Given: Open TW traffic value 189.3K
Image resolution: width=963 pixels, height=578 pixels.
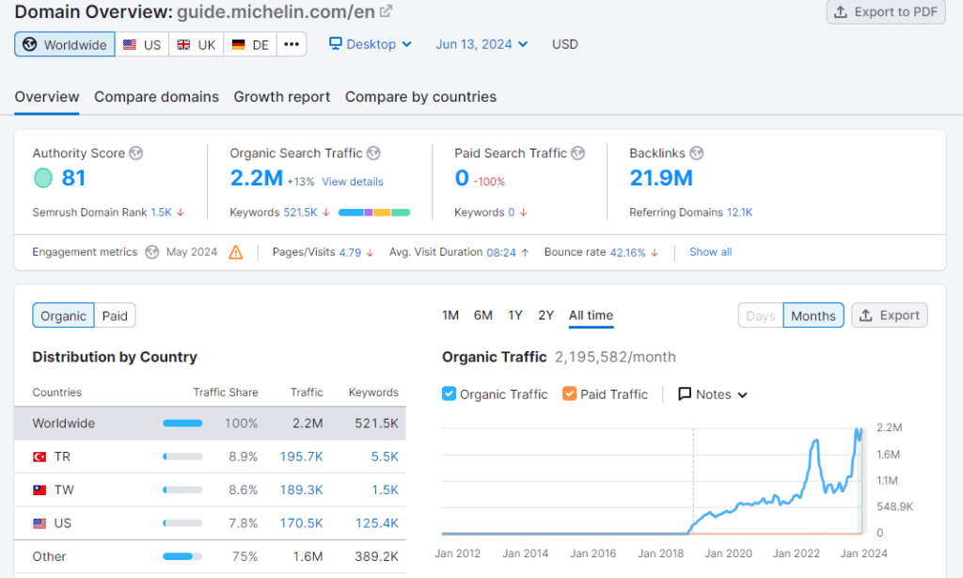Looking at the screenshot, I should coord(301,490).
